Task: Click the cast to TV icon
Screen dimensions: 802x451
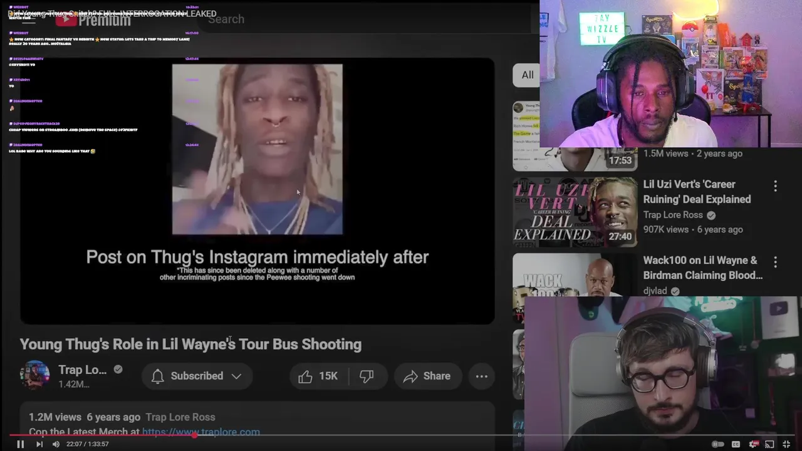Action: pos(770,444)
